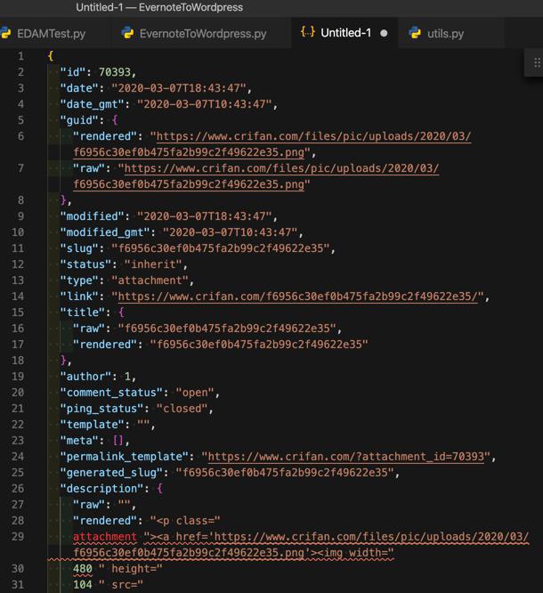Click line number 5 in the gutter
Screen dimensions: 543x593
point(20,120)
